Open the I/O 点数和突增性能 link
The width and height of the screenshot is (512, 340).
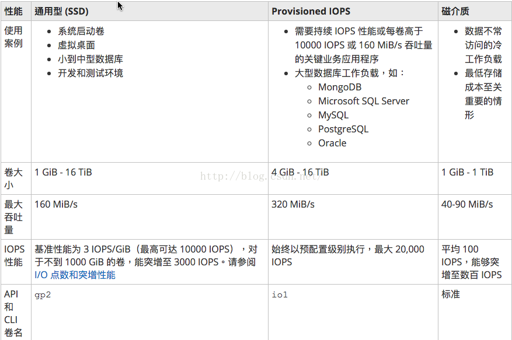point(75,275)
